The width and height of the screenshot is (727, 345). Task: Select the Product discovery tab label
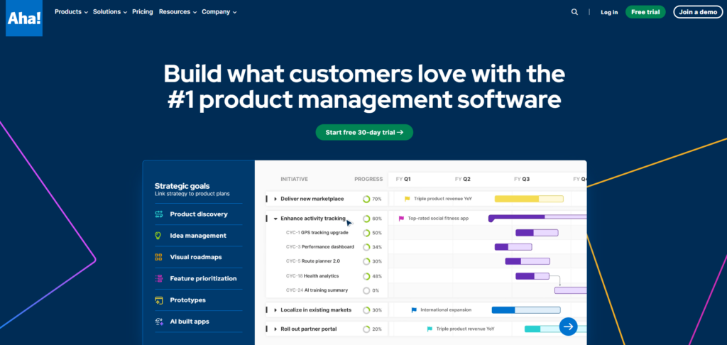click(x=199, y=214)
